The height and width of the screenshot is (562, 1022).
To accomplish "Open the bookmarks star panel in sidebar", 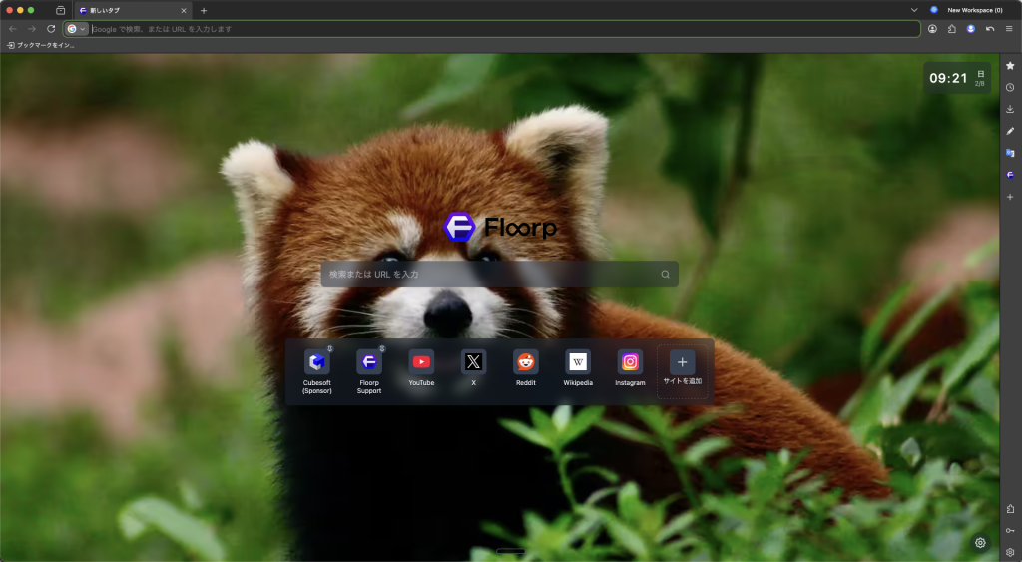I will click(1010, 65).
